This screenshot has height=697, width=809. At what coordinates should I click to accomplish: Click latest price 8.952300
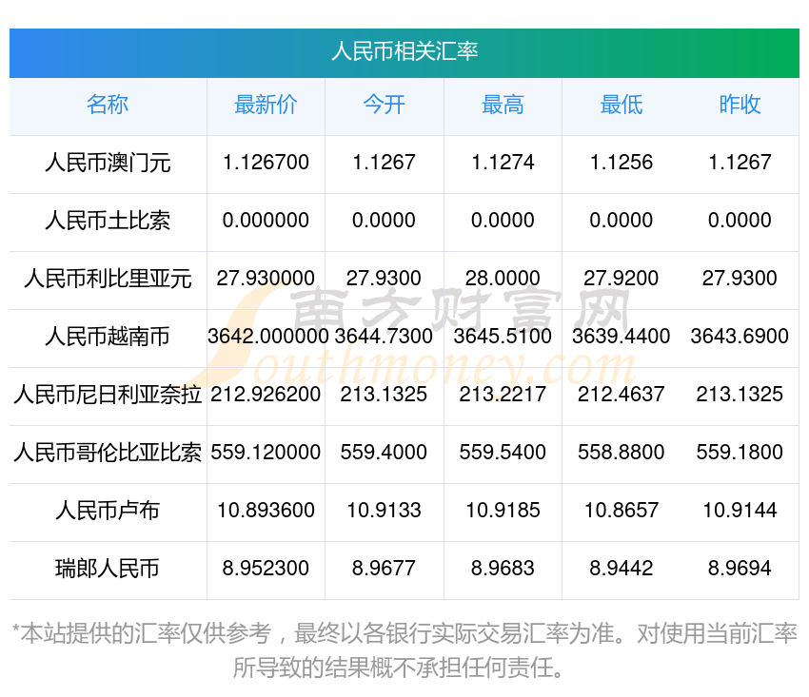click(266, 568)
